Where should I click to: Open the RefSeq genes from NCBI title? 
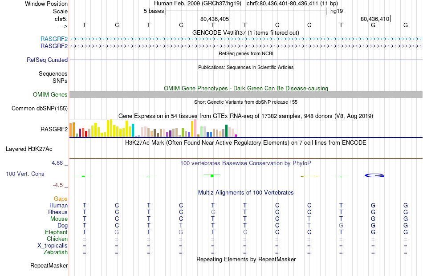pyautogui.click(x=246, y=54)
